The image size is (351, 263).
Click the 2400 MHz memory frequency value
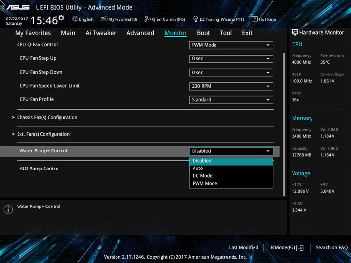pos(301,136)
